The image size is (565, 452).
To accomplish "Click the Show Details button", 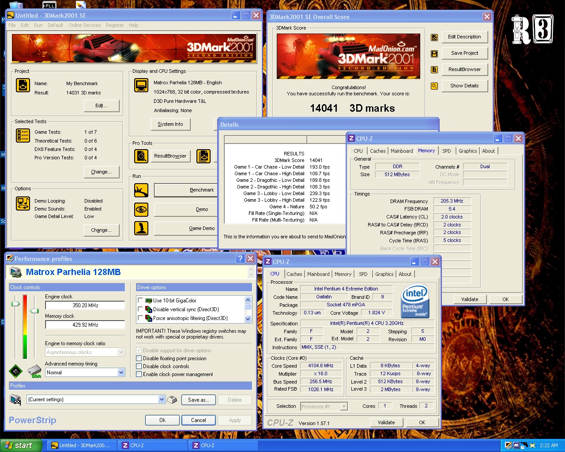I will coord(464,86).
